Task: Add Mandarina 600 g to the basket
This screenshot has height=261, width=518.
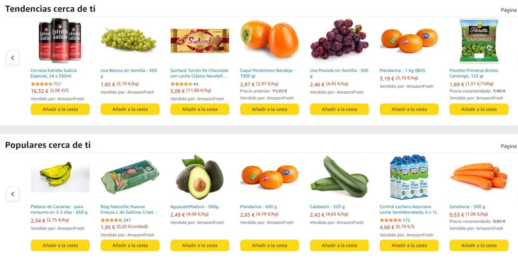Action: click(269, 246)
